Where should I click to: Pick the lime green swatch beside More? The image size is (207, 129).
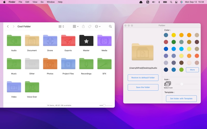[181, 70]
